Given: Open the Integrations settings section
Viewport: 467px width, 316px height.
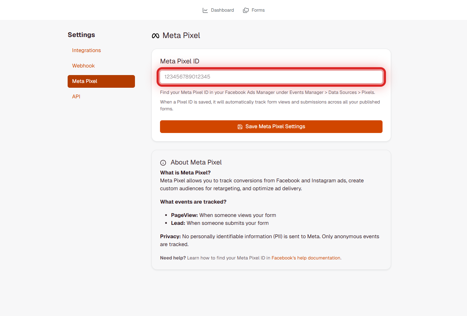Looking at the screenshot, I should click(86, 50).
